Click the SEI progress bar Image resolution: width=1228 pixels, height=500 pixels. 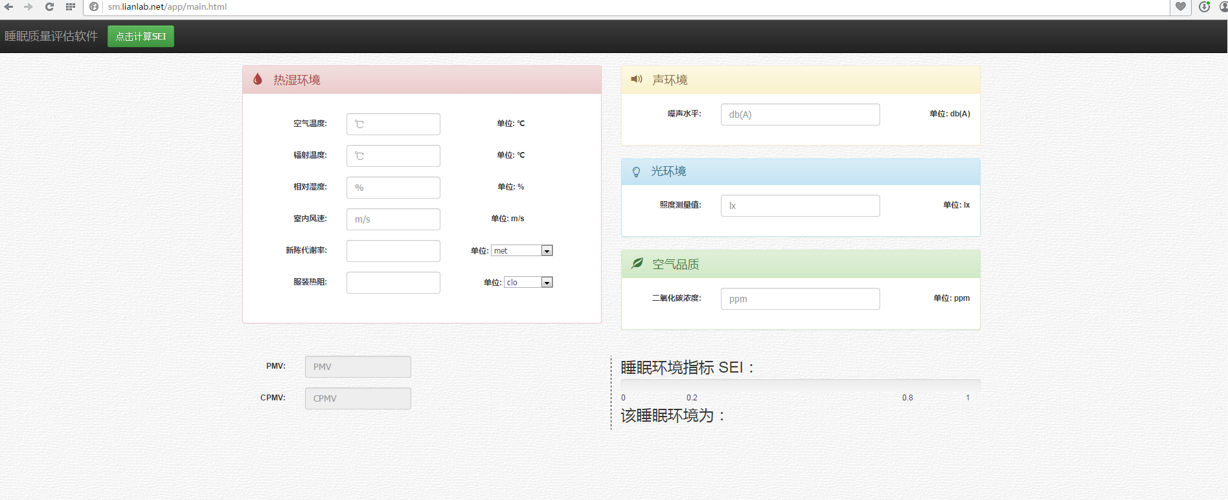coord(800,384)
